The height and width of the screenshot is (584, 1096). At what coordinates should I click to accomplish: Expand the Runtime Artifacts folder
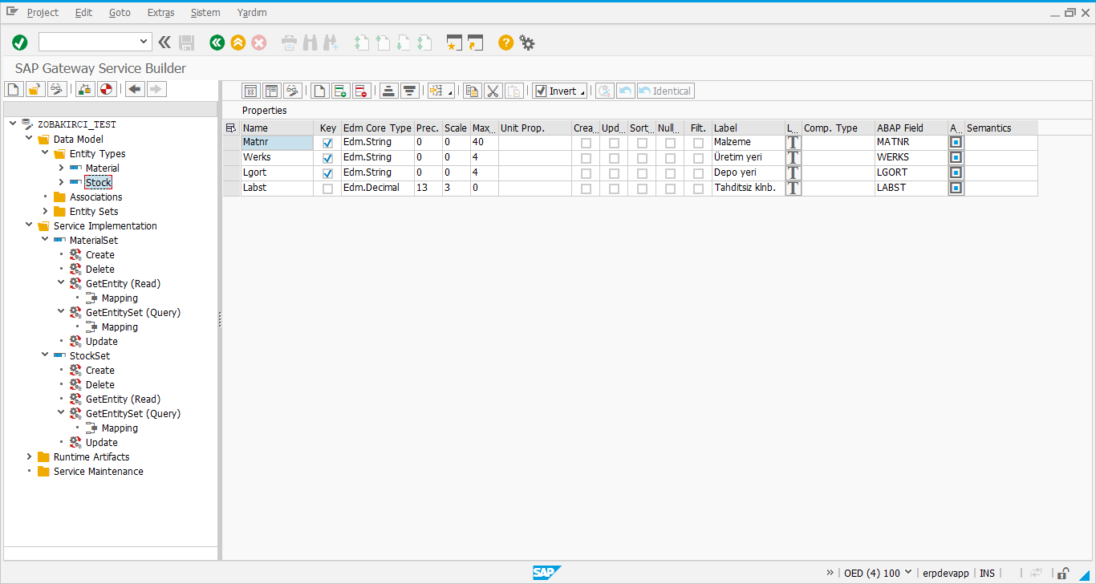click(x=29, y=456)
